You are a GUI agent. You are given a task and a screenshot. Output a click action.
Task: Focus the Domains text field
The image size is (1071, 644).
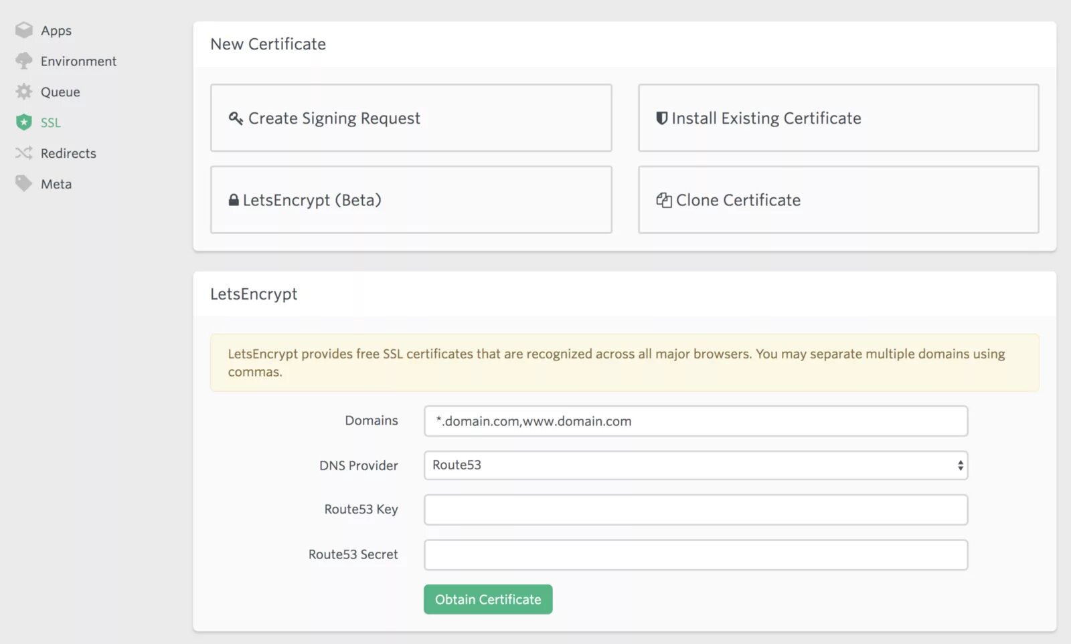(695, 421)
